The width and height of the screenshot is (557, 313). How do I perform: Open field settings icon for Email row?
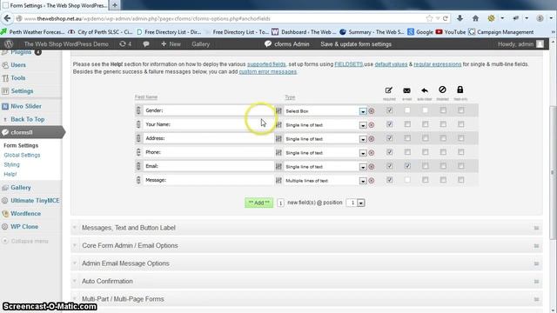point(278,166)
